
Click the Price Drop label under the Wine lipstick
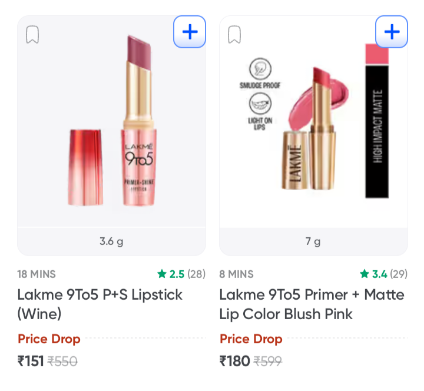(x=49, y=339)
